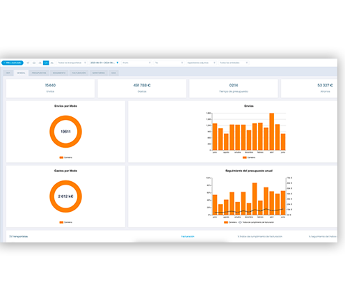The image size is (345, 301).
Task: Toggle the Índice de cumplimiento de facturación legend
Action: point(256,222)
